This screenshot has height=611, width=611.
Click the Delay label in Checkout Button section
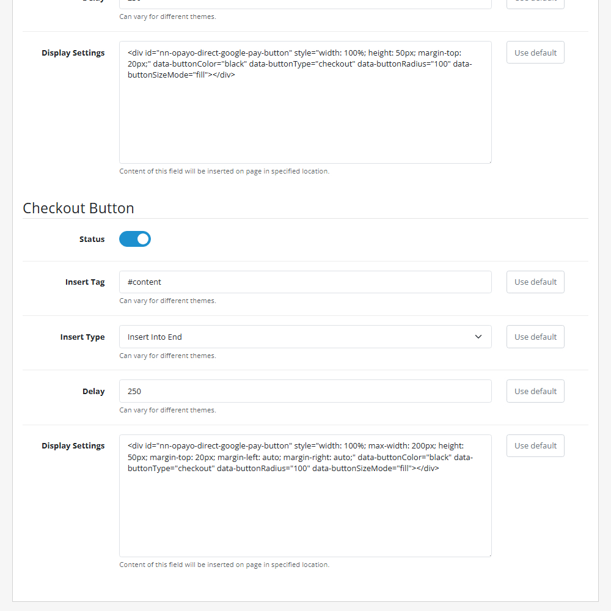93,392
